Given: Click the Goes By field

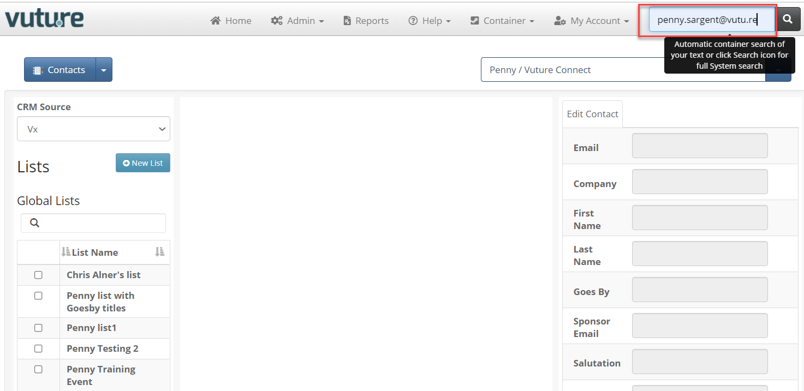Looking at the screenshot, I should coord(700,290).
